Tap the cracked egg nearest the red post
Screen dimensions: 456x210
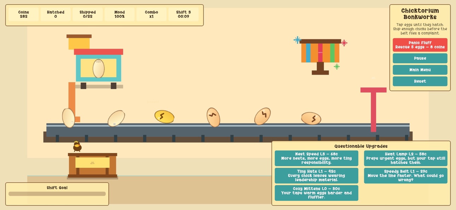pyautogui.click(x=311, y=118)
